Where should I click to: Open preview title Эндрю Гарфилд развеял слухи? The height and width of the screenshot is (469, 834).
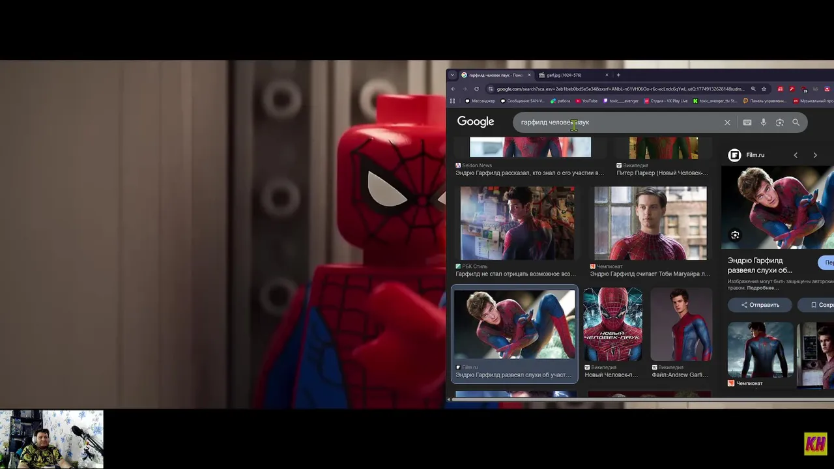[x=760, y=265]
